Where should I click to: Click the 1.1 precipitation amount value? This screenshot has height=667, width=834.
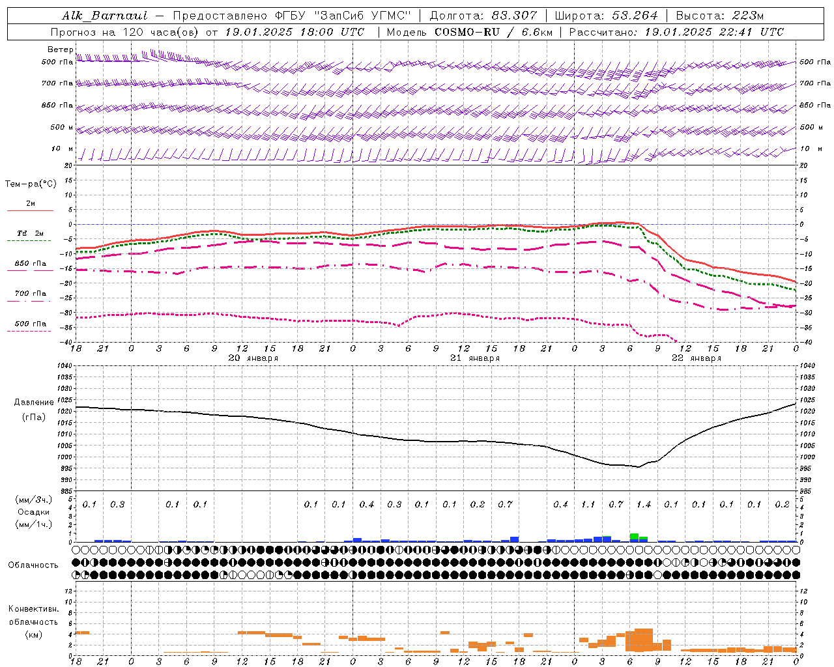pyautogui.click(x=588, y=504)
